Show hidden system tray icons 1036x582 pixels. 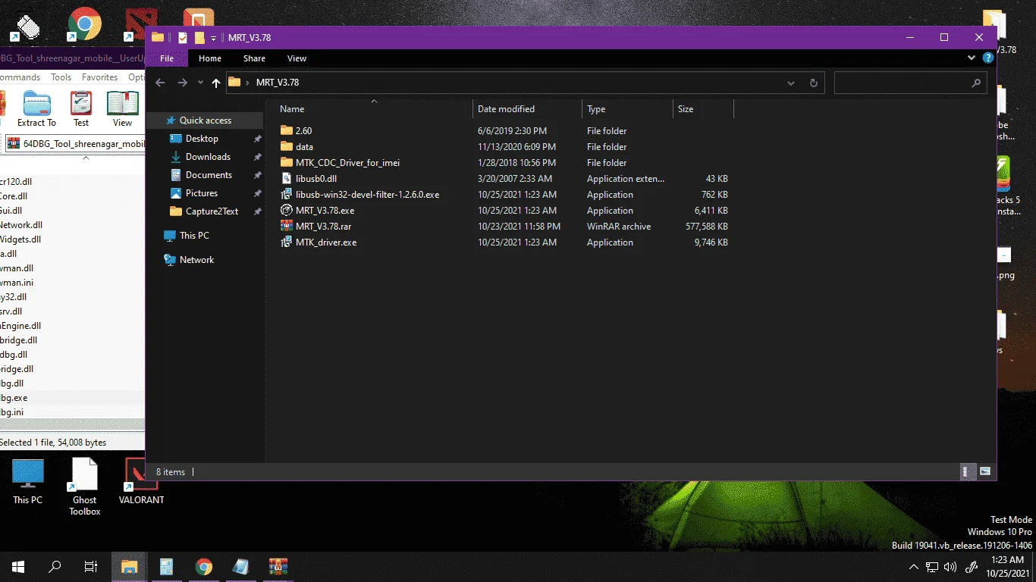click(x=913, y=567)
